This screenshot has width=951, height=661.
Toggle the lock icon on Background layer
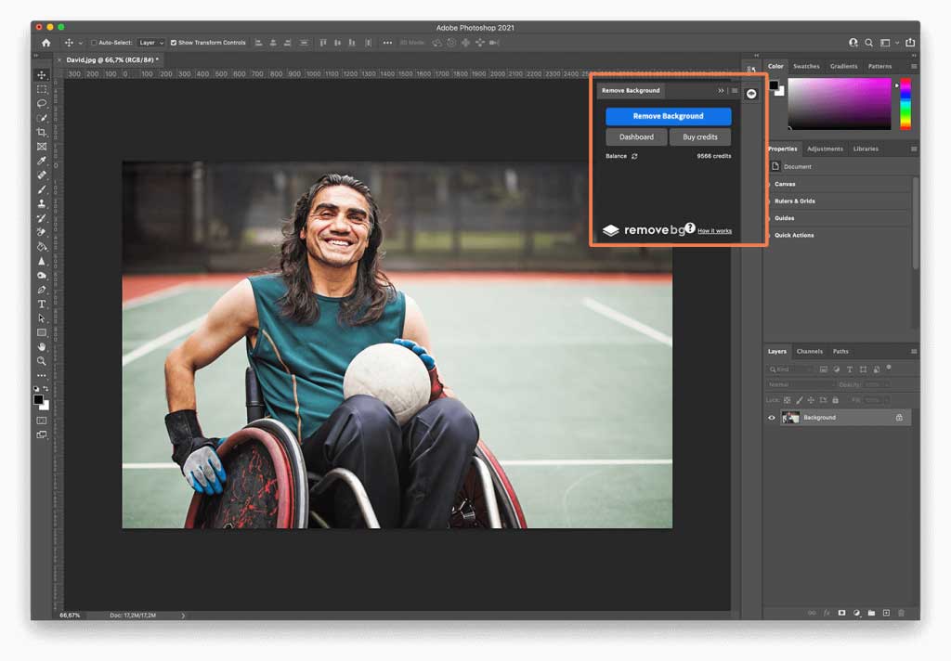[899, 418]
